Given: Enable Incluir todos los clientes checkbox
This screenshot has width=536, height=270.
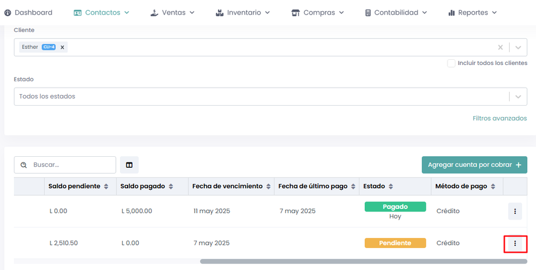Looking at the screenshot, I should (x=451, y=63).
